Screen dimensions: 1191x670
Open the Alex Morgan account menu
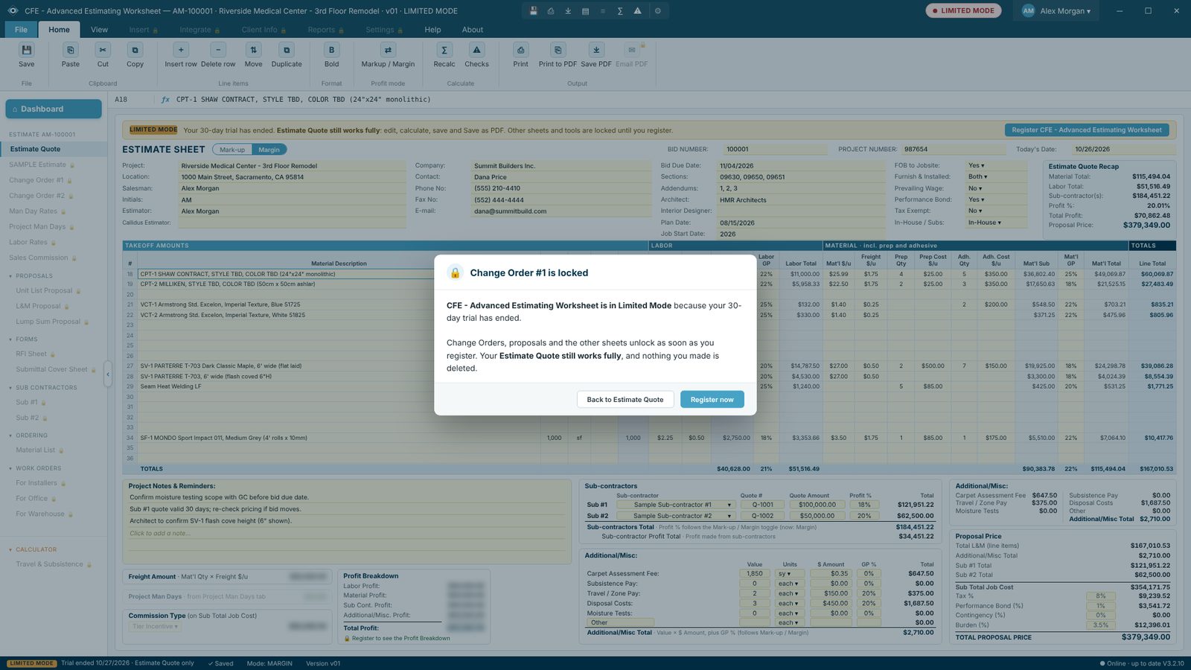coord(1056,11)
